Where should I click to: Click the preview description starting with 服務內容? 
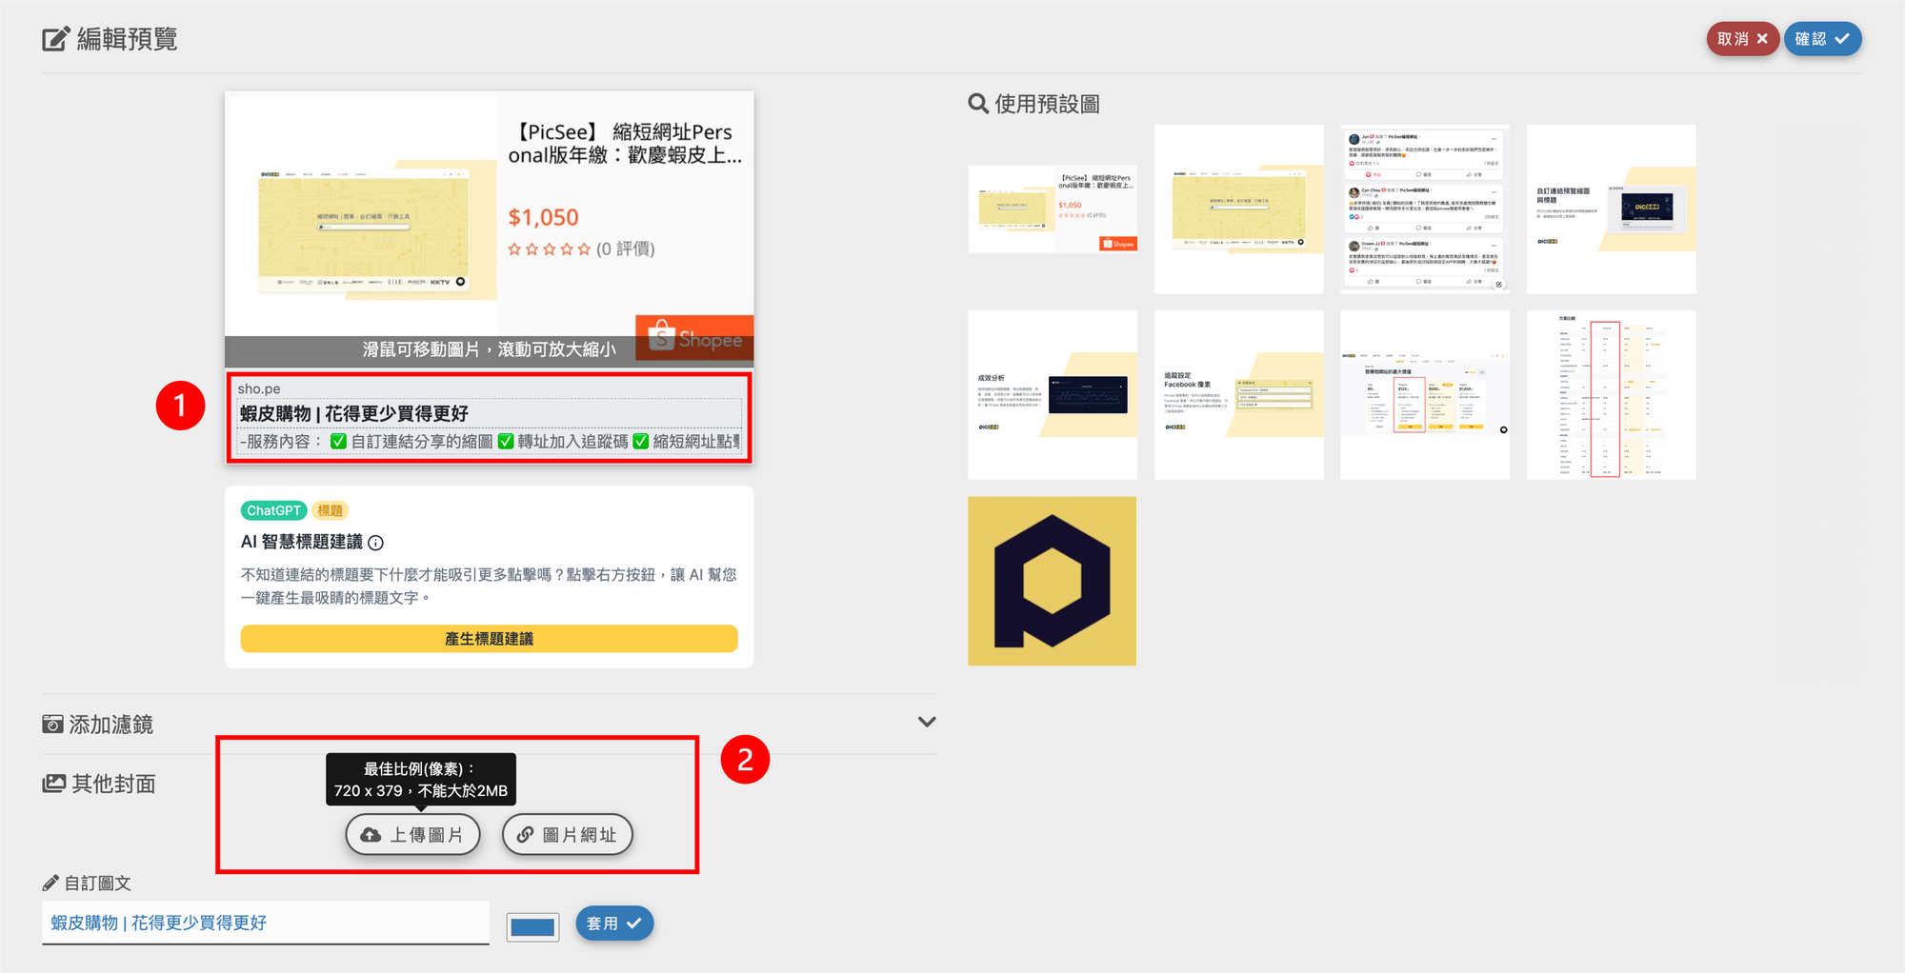coord(489,442)
